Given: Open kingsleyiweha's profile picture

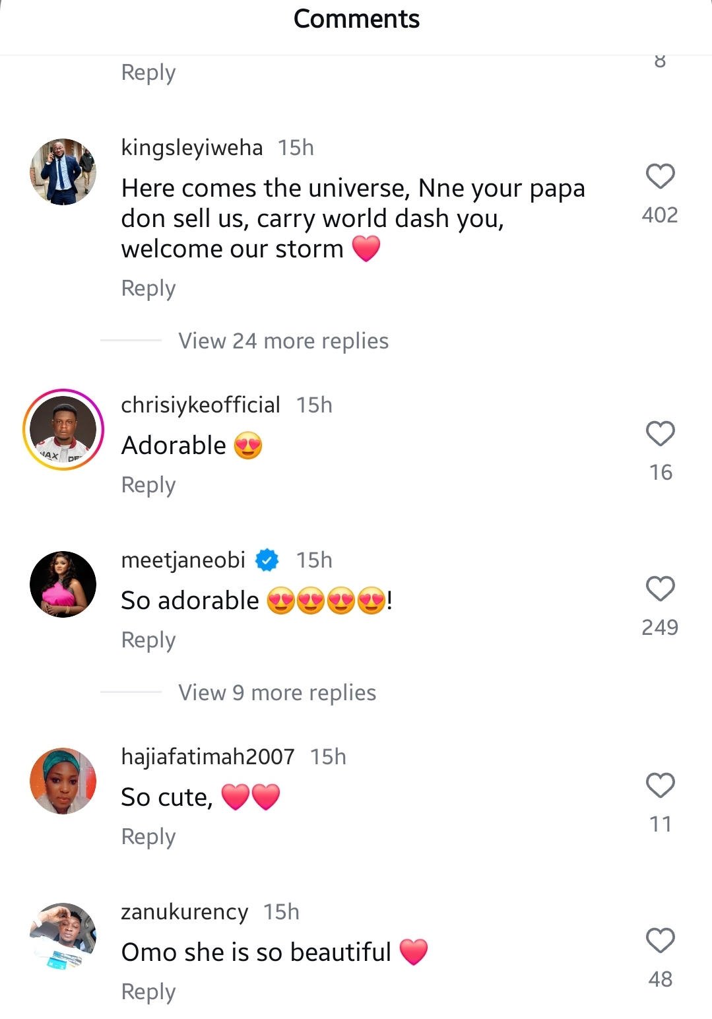Looking at the screenshot, I should point(63,172).
